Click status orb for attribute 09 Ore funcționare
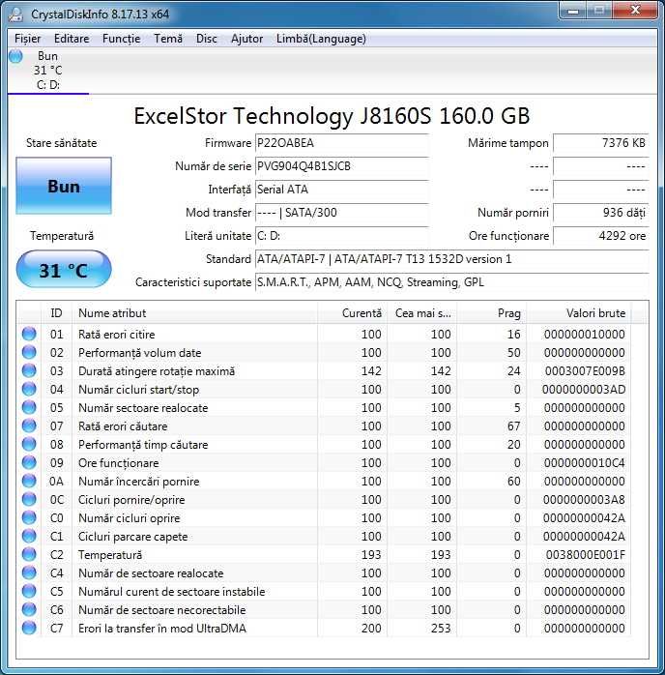This screenshot has height=675, width=665. click(x=29, y=463)
